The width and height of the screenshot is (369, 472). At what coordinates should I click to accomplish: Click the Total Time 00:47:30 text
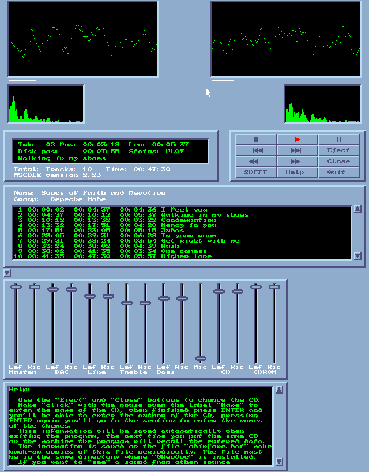tap(138, 169)
